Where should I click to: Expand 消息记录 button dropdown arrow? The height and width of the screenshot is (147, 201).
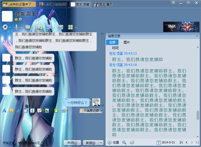[101, 111]
